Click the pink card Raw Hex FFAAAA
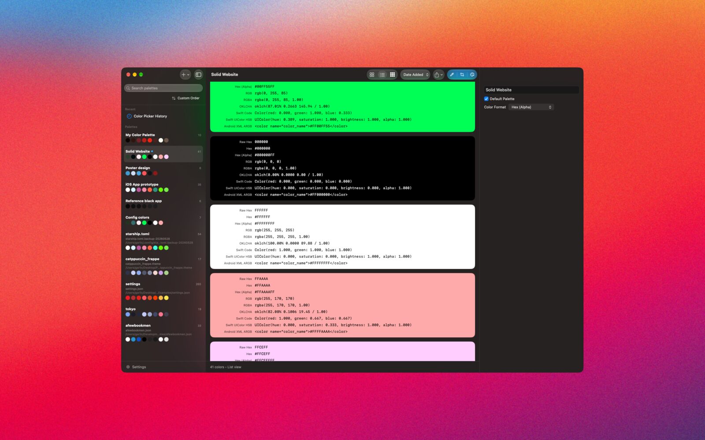Image resolution: width=705 pixels, height=440 pixels. [x=261, y=279]
